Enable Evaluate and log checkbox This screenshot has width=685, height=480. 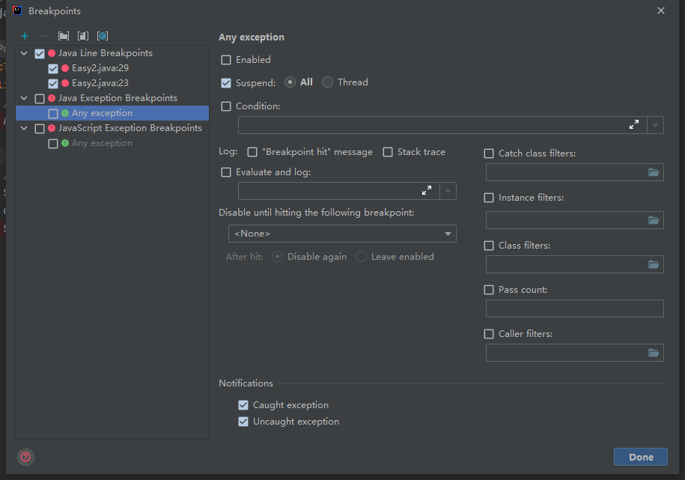[x=226, y=172]
